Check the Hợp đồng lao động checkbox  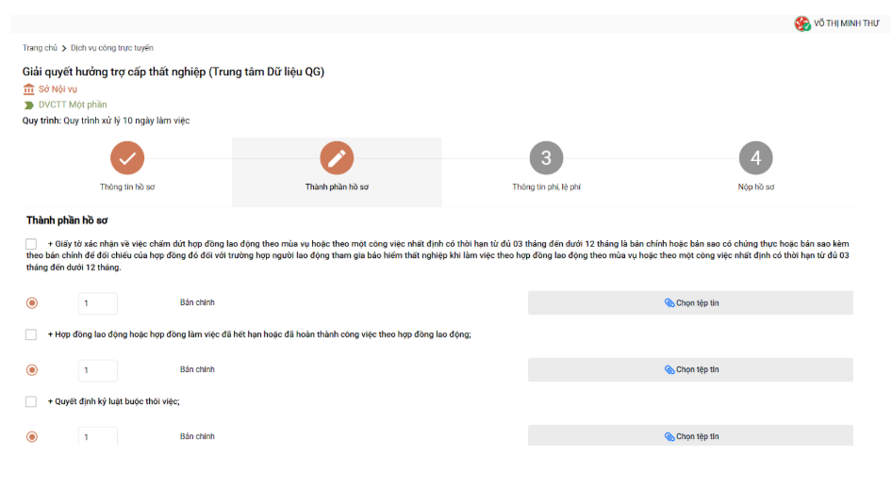(31, 334)
